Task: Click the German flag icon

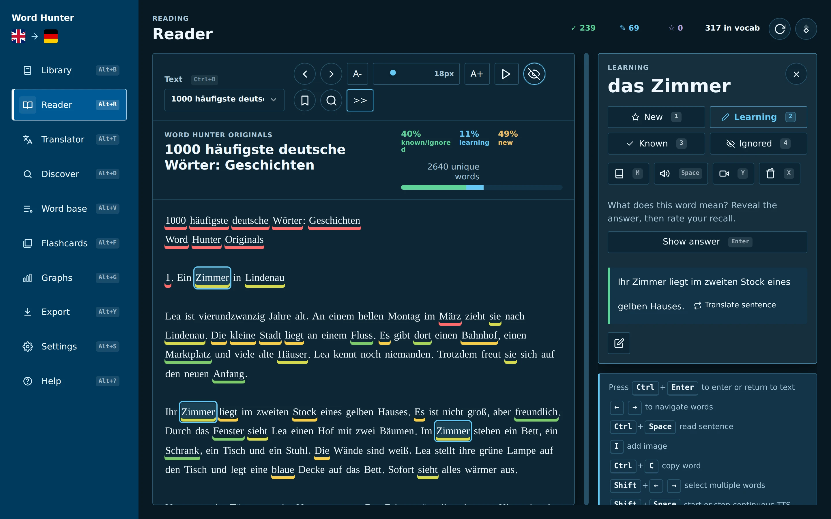Action: coord(51,36)
